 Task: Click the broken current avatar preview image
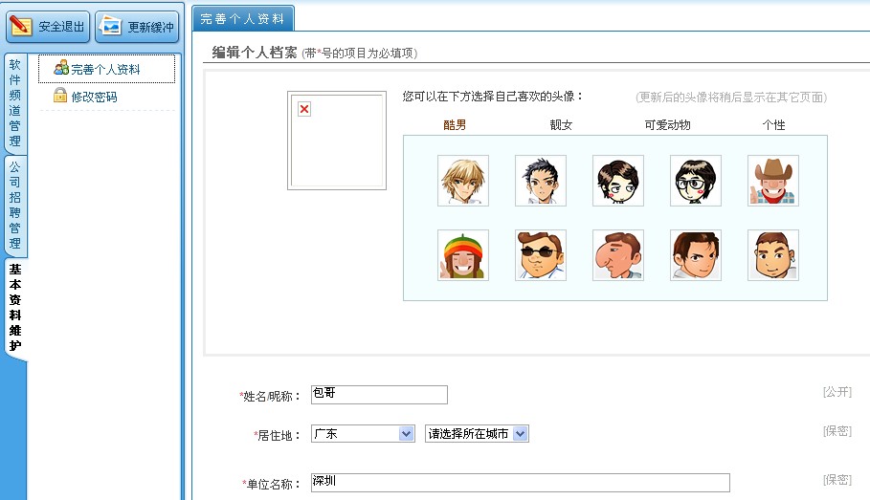click(x=337, y=141)
